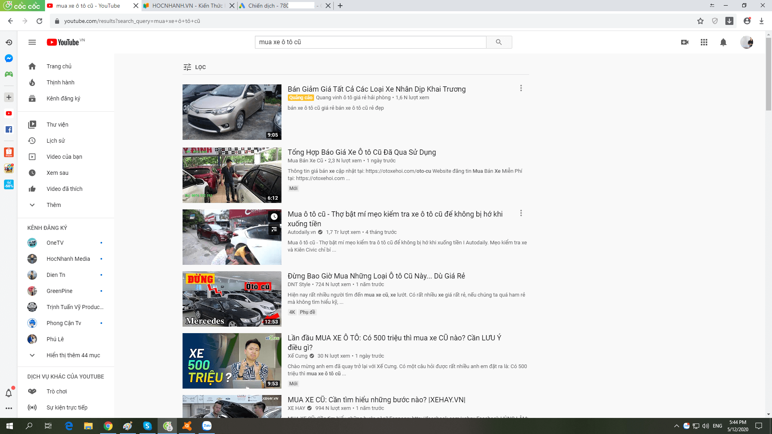Add third video to queue icon
The image size is (772, 434).
274,229
